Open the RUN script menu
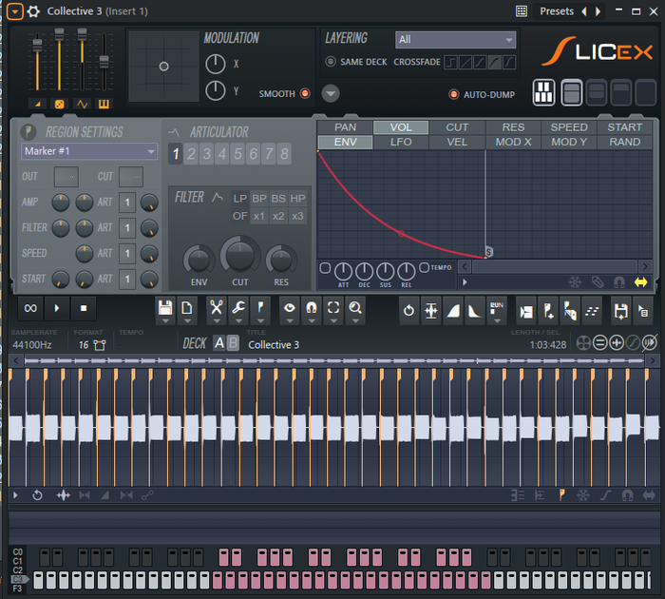Viewport: 665px width, 599px height. coord(497,310)
